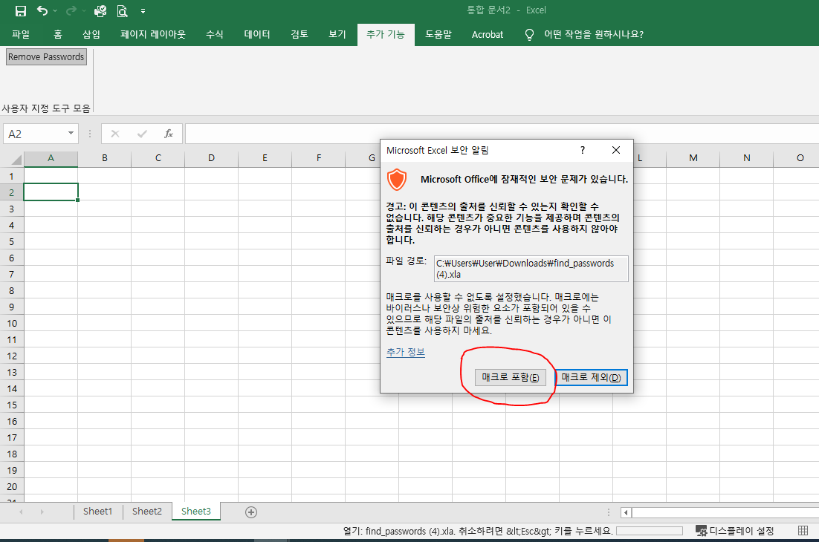
Task: Select the 추가 기능 tab
Action: [x=386, y=34]
